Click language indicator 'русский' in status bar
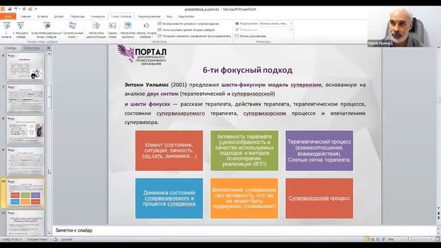This screenshot has width=441, height=248. click(x=67, y=239)
